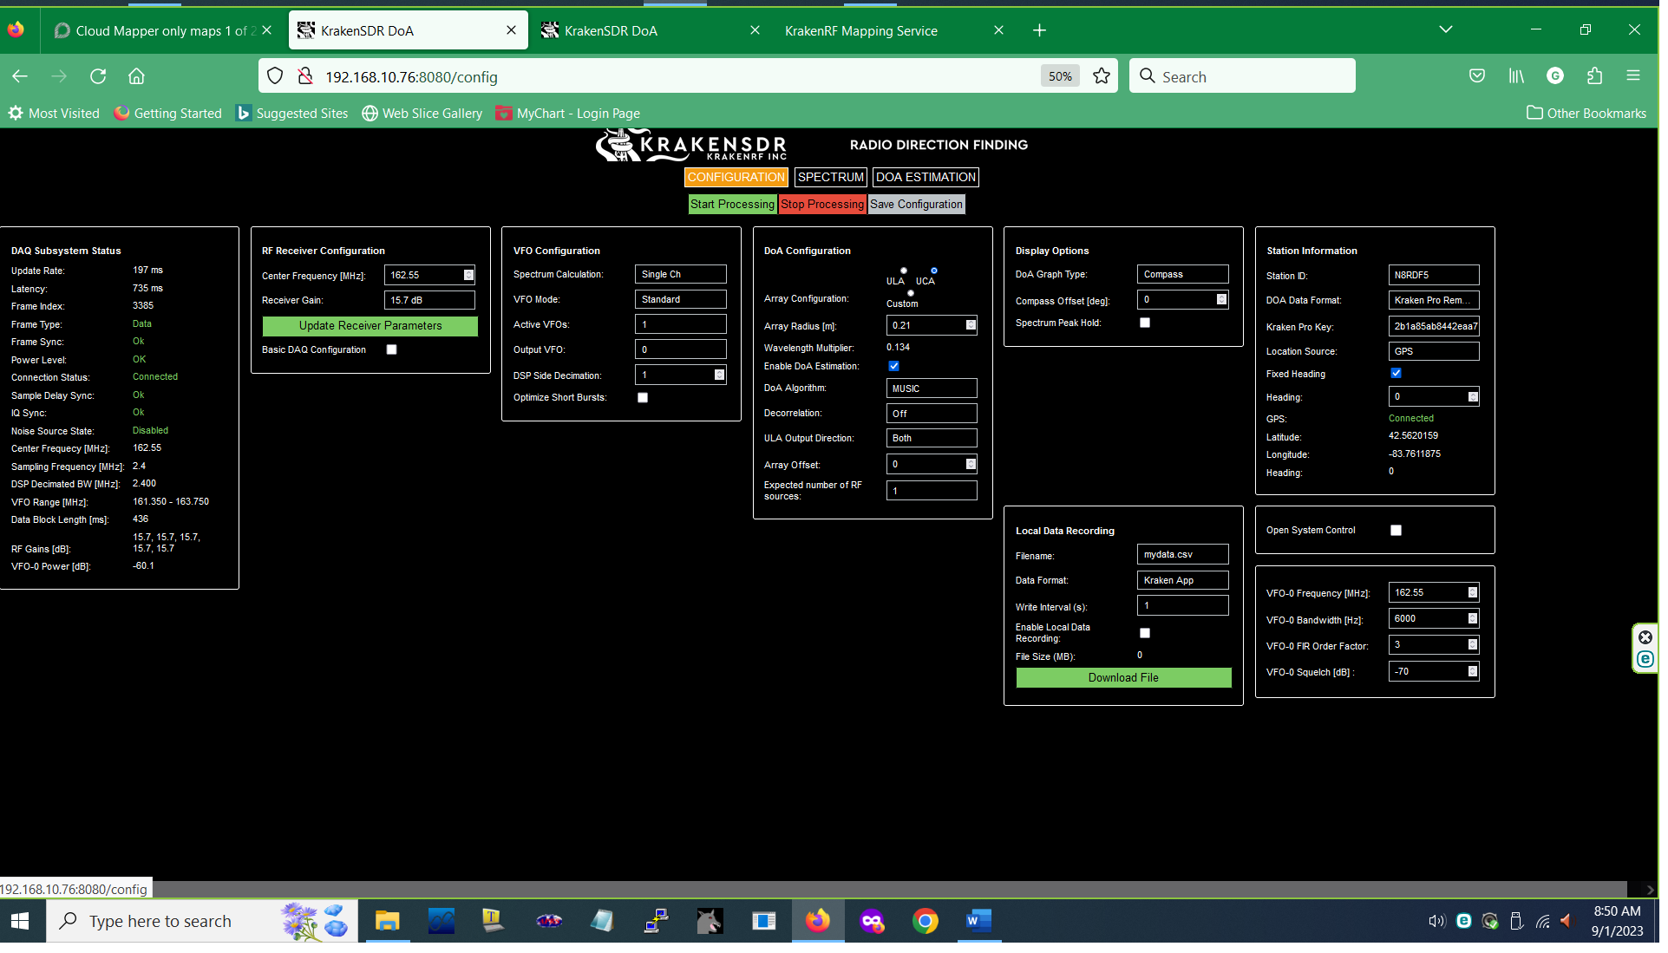This screenshot has height=953, width=1668.
Task: Reload the current page
Action: click(98, 76)
